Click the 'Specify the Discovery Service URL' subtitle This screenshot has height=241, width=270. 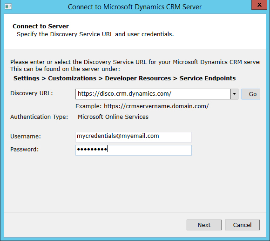(95, 34)
